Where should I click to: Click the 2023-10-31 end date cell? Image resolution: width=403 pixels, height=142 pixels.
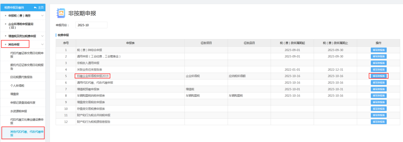click(335, 89)
